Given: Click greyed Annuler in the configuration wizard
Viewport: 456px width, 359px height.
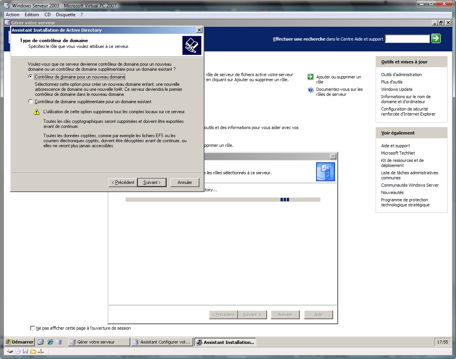Looking at the screenshot, I should [x=285, y=315].
